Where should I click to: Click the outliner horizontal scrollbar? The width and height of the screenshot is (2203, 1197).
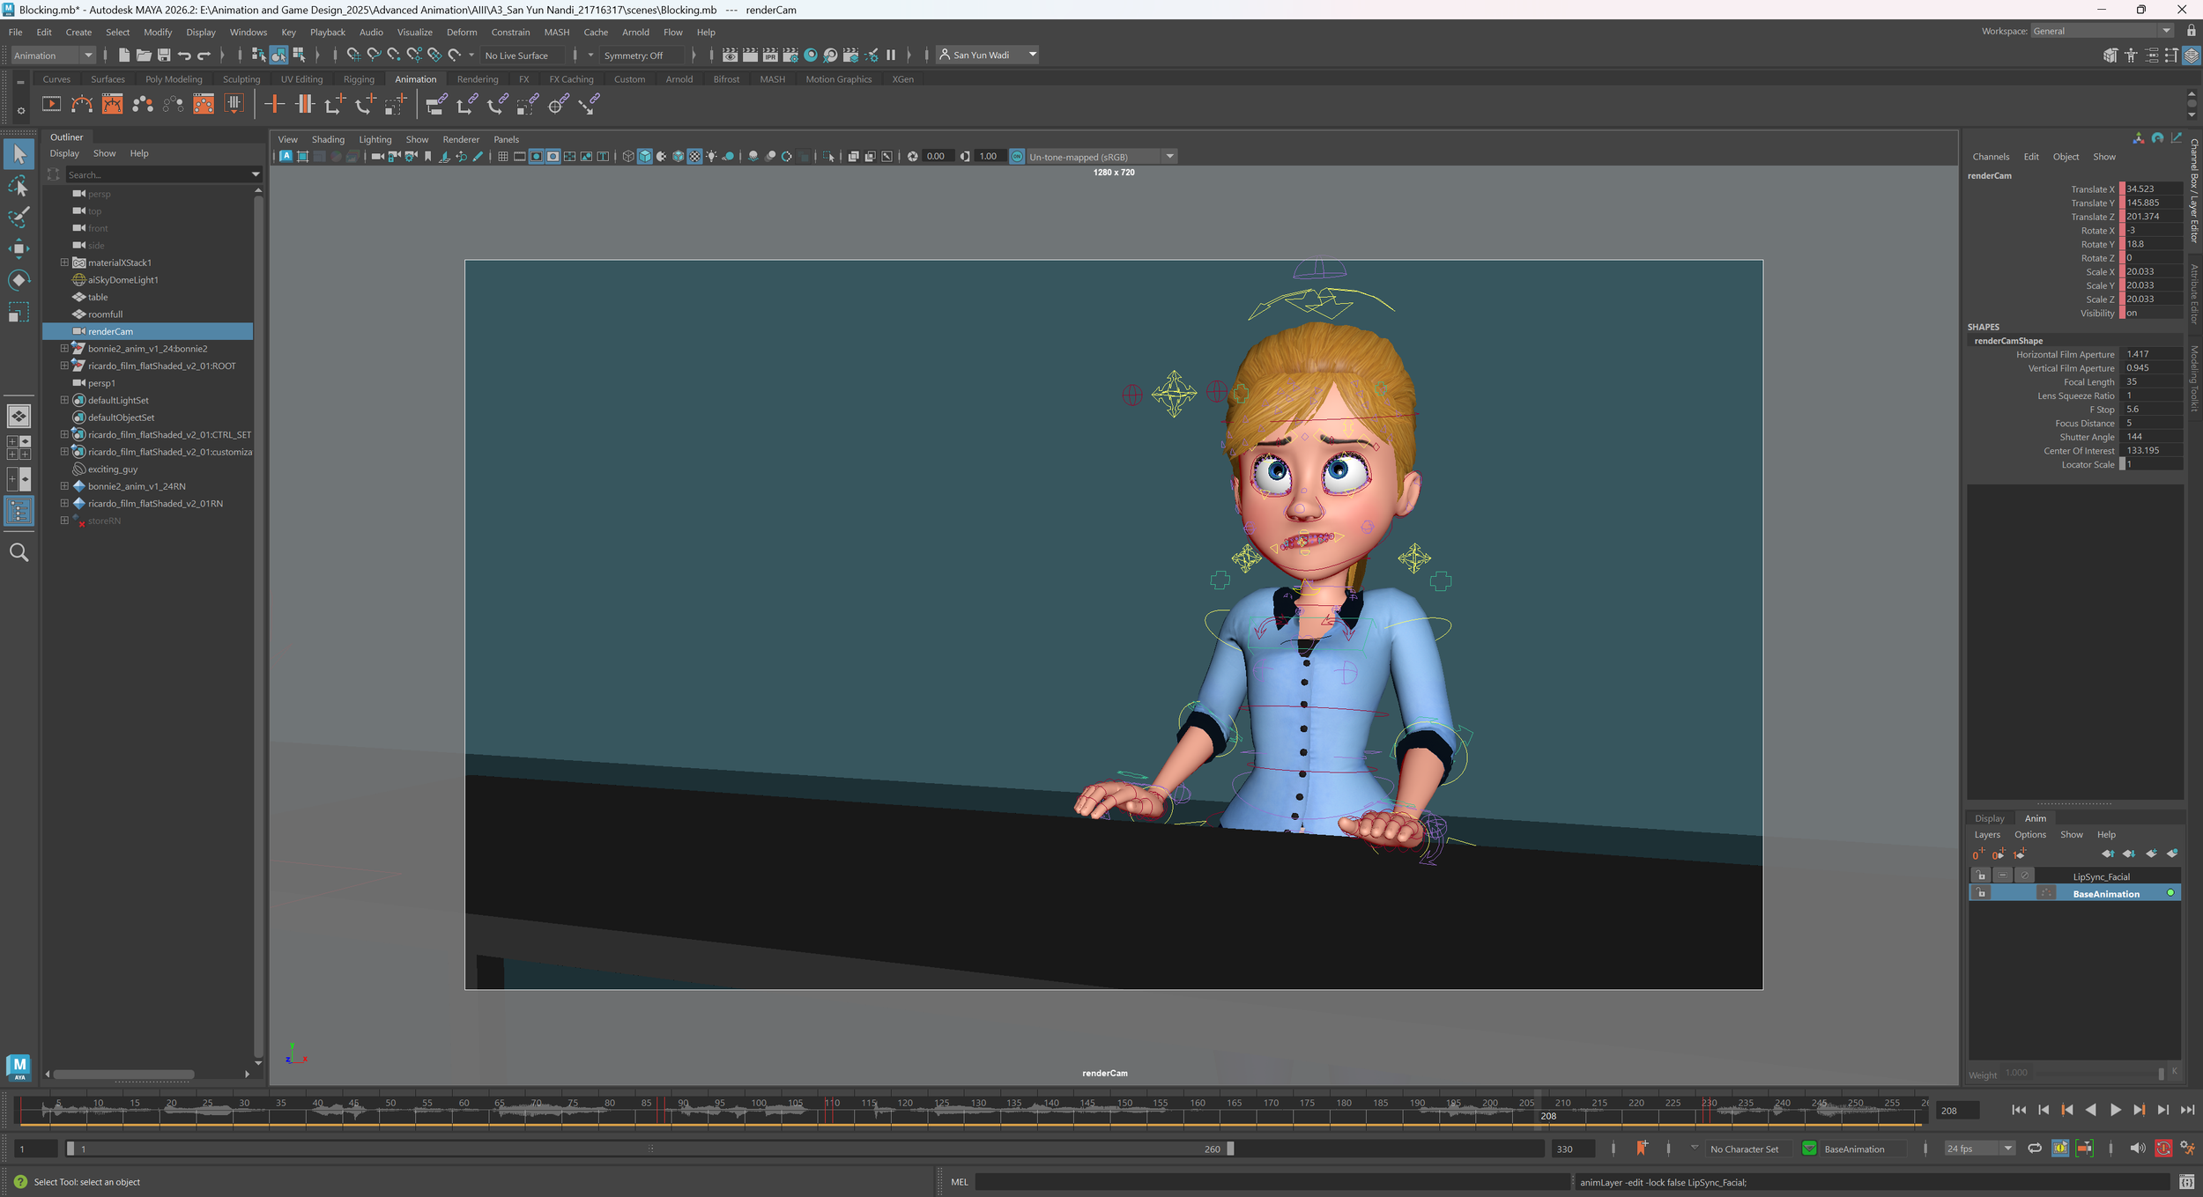[123, 1074]
